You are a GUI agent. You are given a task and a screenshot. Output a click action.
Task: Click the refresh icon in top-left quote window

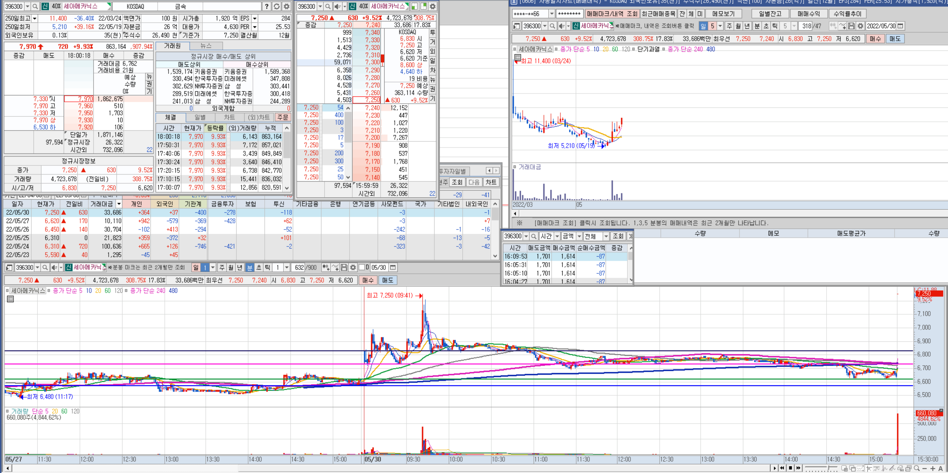(x=276, y=6)
